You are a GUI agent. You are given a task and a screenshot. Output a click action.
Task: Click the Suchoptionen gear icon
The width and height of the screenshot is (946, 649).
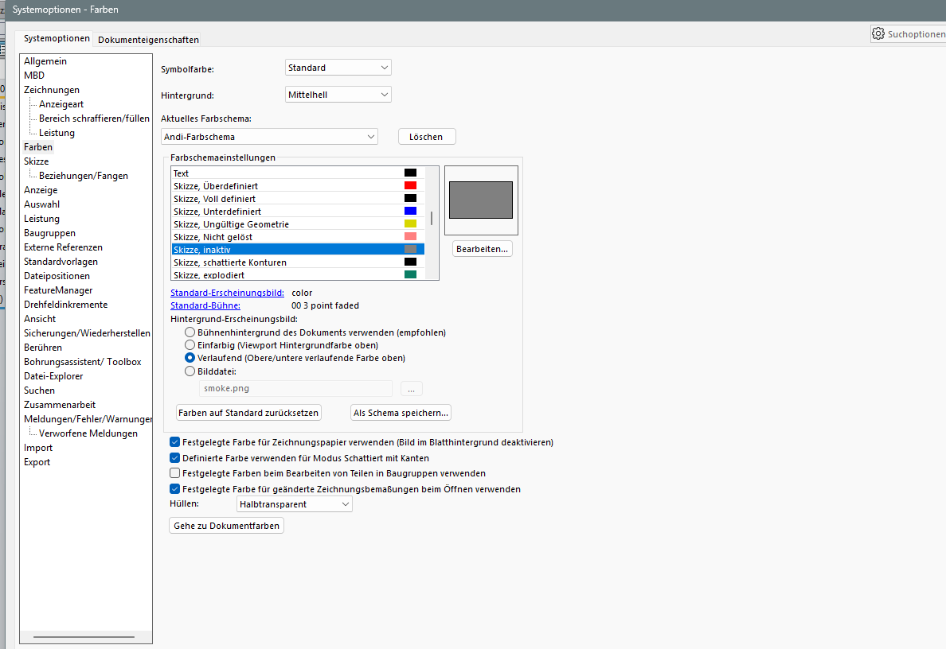(878, 33)
